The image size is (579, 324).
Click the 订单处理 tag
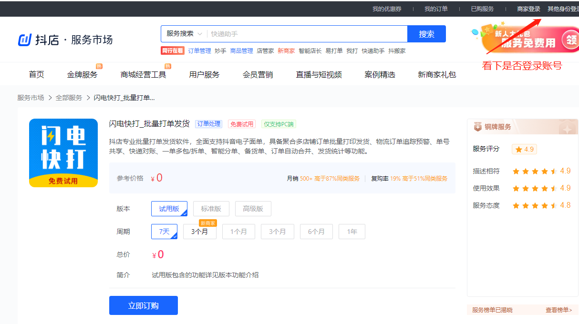tap(209, 124)
